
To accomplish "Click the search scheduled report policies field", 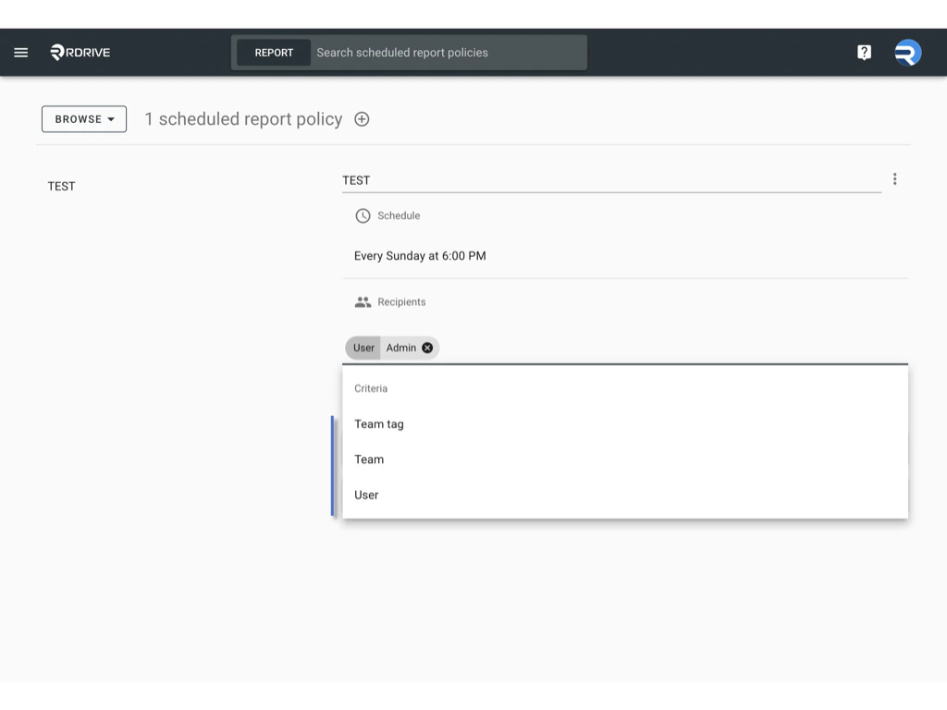I will [x=444, y=52].
